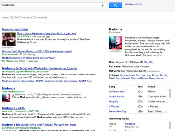This screenshot has width=175, height=131.
Task: Open the Hung Up song link
Action: [x=114, y=102]
